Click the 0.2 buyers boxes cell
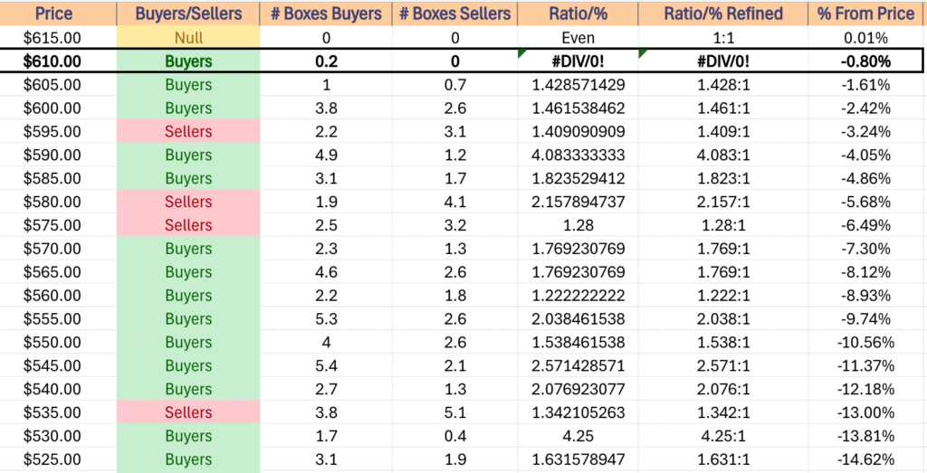927x473 pixels. pos(326,61)
